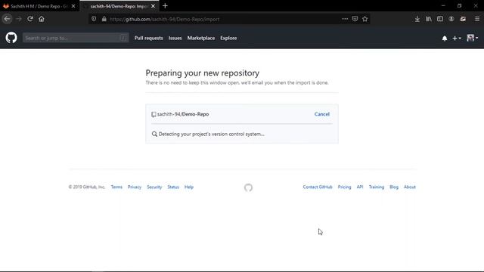Open the Firefox downloads arrow

[417, 19]
